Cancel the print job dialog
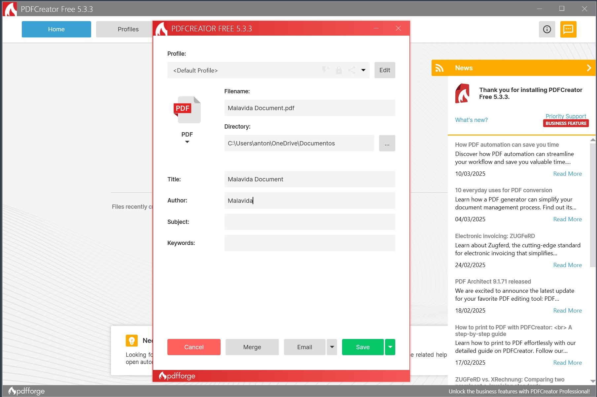Screen dimensions: 597x397 (194, 347)
